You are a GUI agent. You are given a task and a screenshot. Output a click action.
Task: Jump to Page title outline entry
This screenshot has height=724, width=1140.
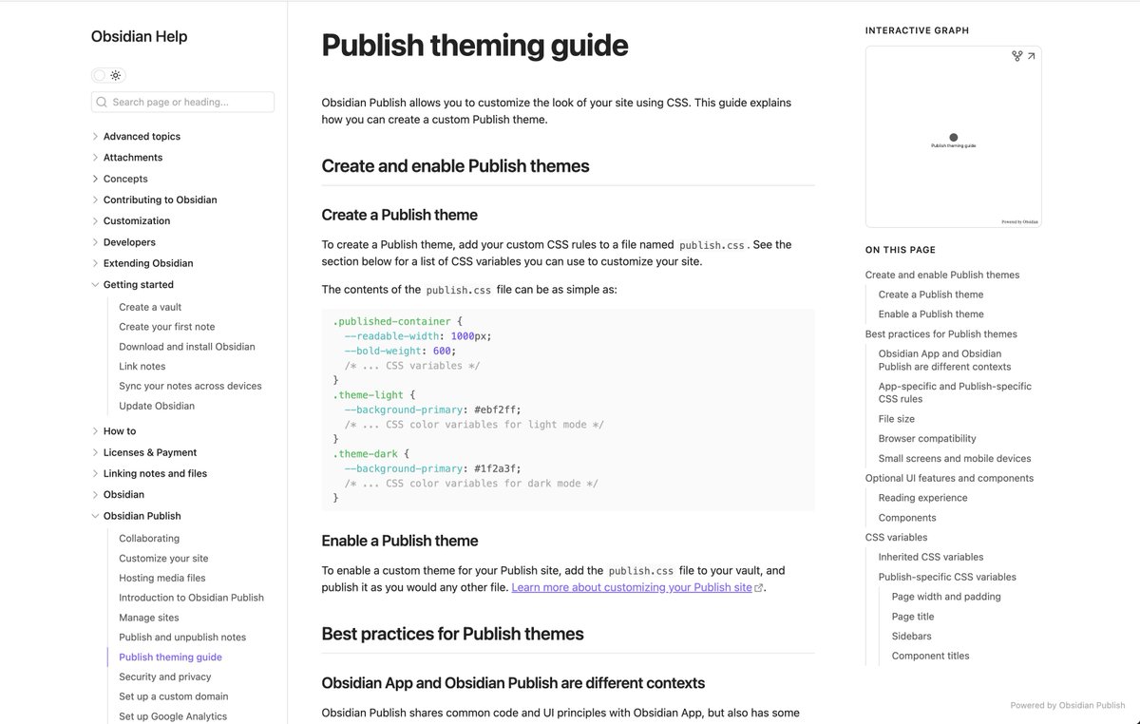pos(913,617)
